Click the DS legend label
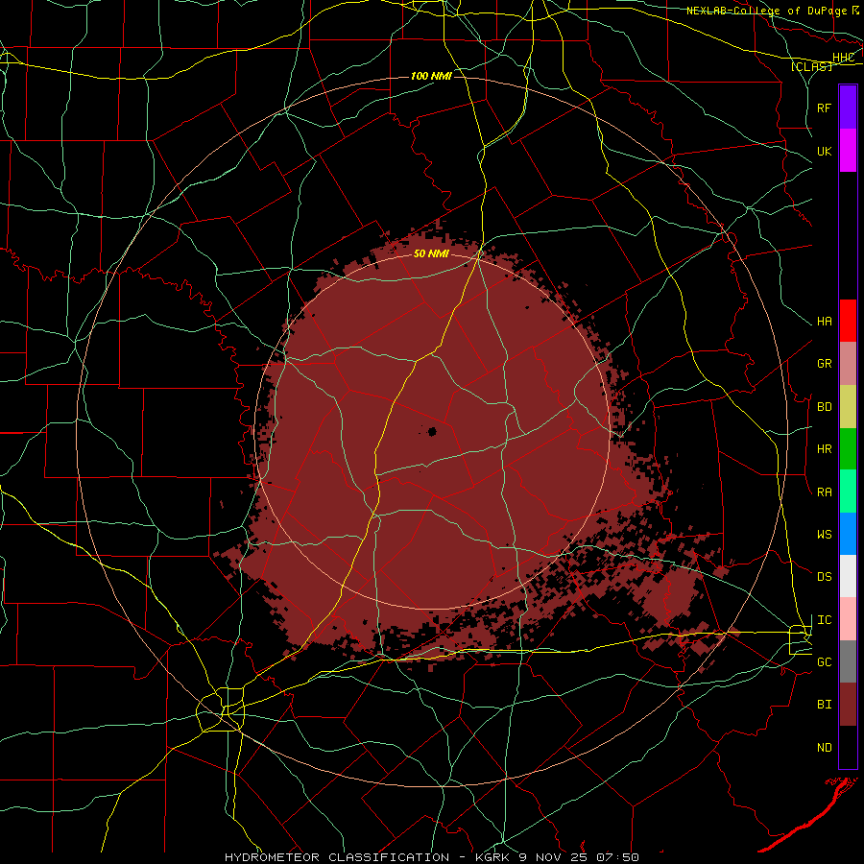This screenshot has width=864, height=864. (824, 576)
